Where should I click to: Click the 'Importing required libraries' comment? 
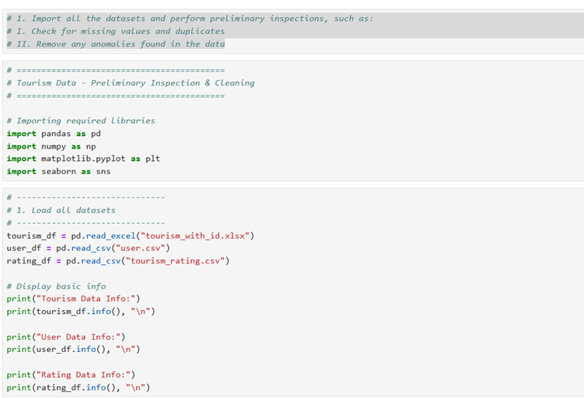81,121
